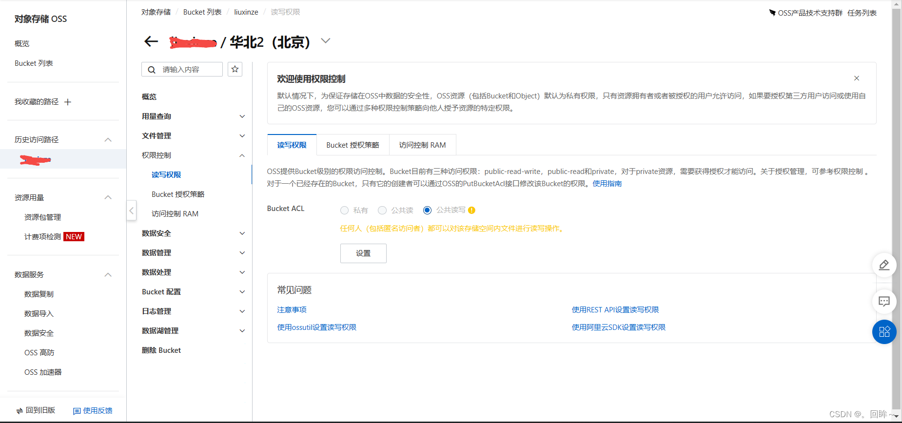Screen dimensions: 902x423
Task: Collapse the 资源用量 section
Action: [108, 197]
